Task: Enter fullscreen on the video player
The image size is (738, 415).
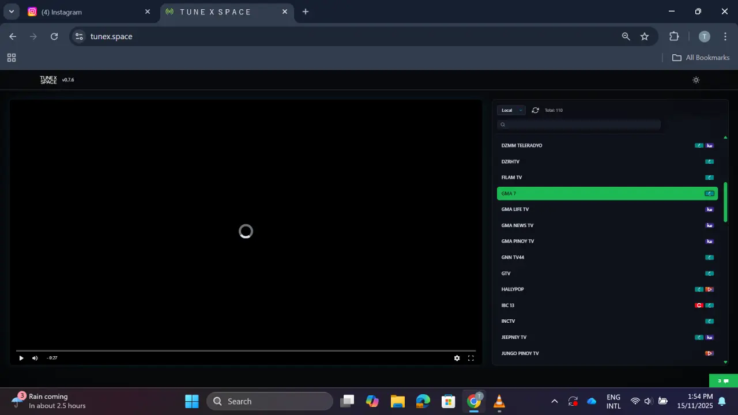Action: [x=470, y=358]
